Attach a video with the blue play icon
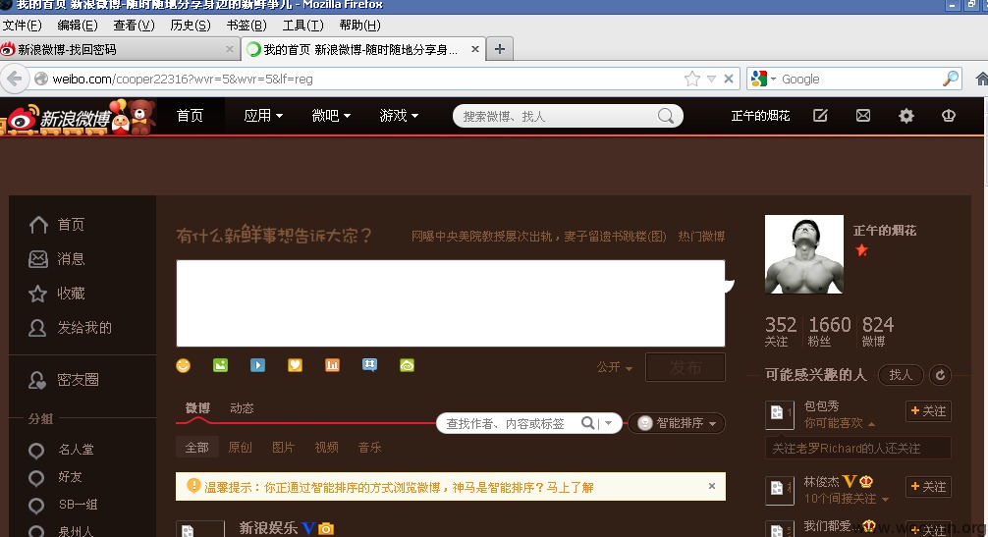988x537 pixels. click(x=257, y=365)
